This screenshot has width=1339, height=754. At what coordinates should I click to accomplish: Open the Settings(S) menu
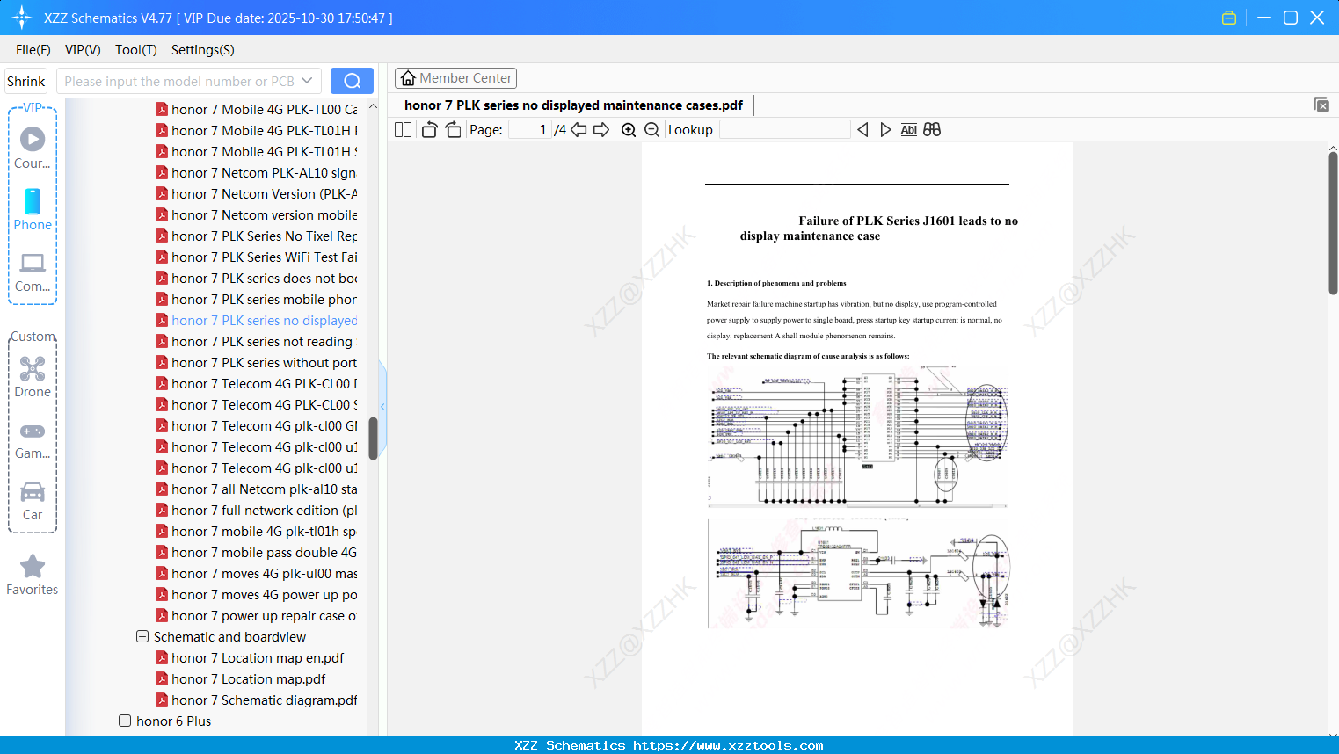tap(203, 50)
